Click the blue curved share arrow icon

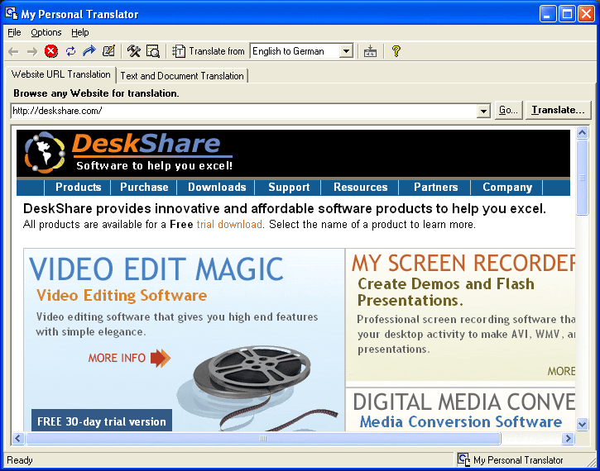point(89,50)
